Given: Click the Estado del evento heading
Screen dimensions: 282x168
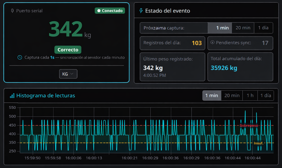Looking at the screenshot, I should coord(168,11).
